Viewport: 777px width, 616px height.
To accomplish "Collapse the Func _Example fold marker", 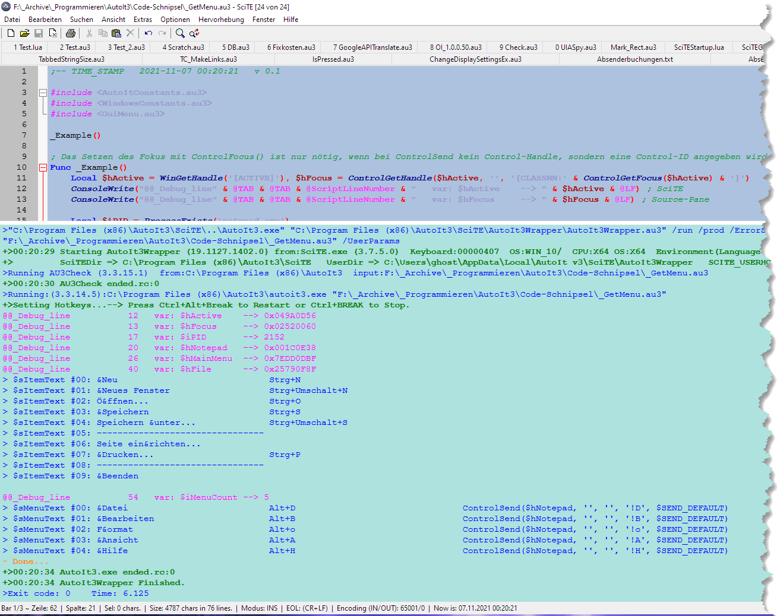I will click(x=43, y=167).
